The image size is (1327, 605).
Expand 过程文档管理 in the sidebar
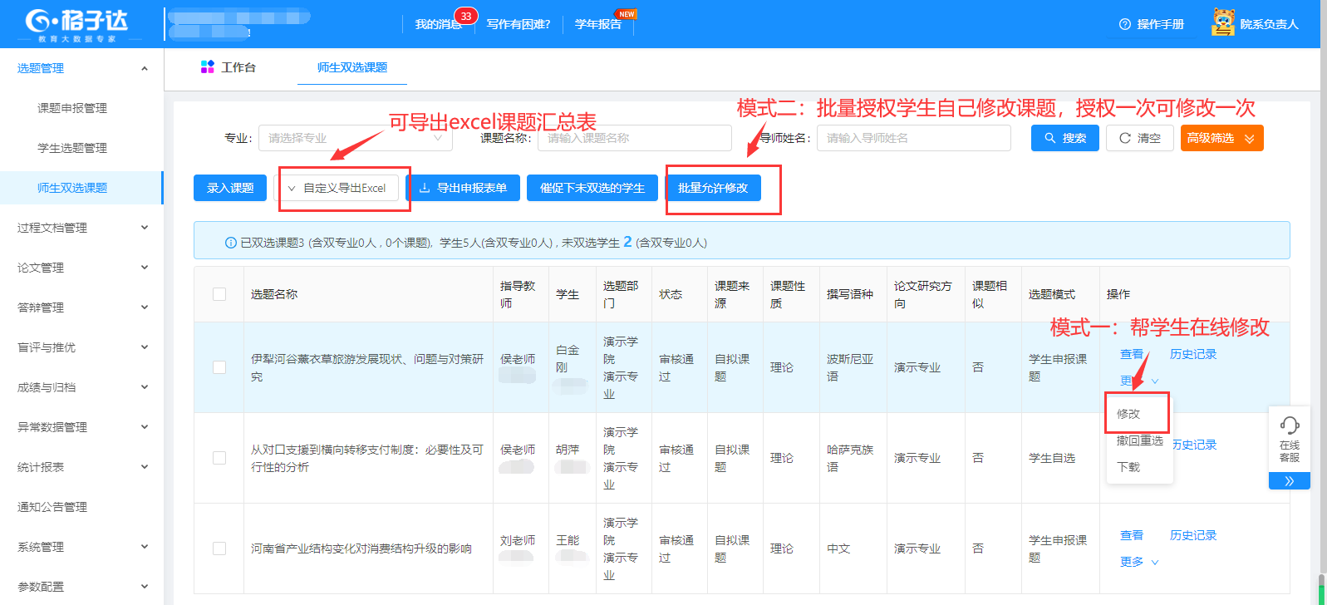pyautogui.click(x=81, y=228)
